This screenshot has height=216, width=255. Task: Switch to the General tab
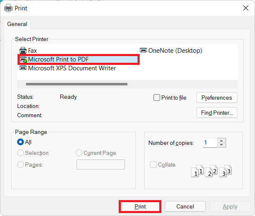pyautogui.click(x=17, y=24)
